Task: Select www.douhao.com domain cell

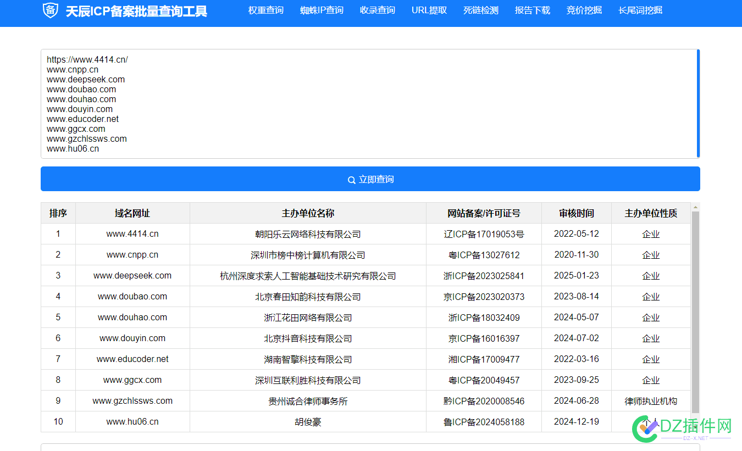Action: pos(132,318)
